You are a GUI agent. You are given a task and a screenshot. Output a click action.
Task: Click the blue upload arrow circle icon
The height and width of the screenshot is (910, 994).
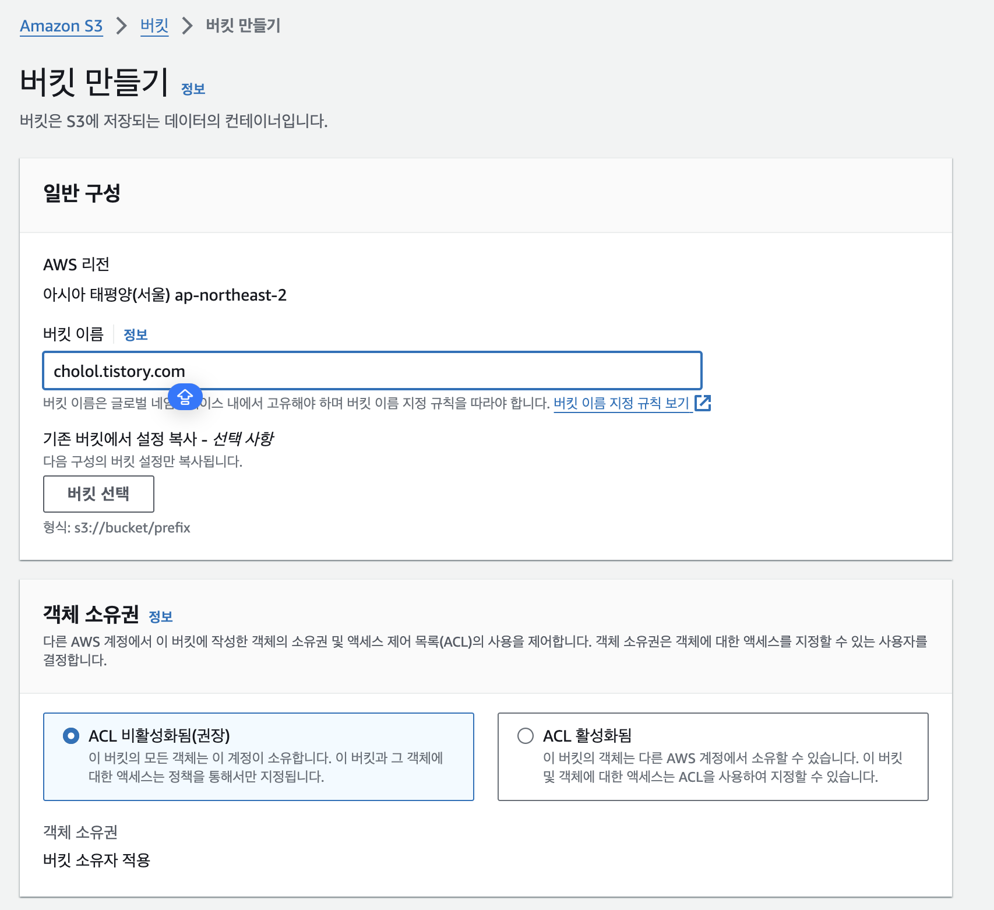[x=185, y=397]
